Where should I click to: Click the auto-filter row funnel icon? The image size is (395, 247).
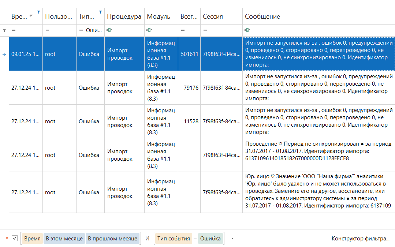coord(4,30)
